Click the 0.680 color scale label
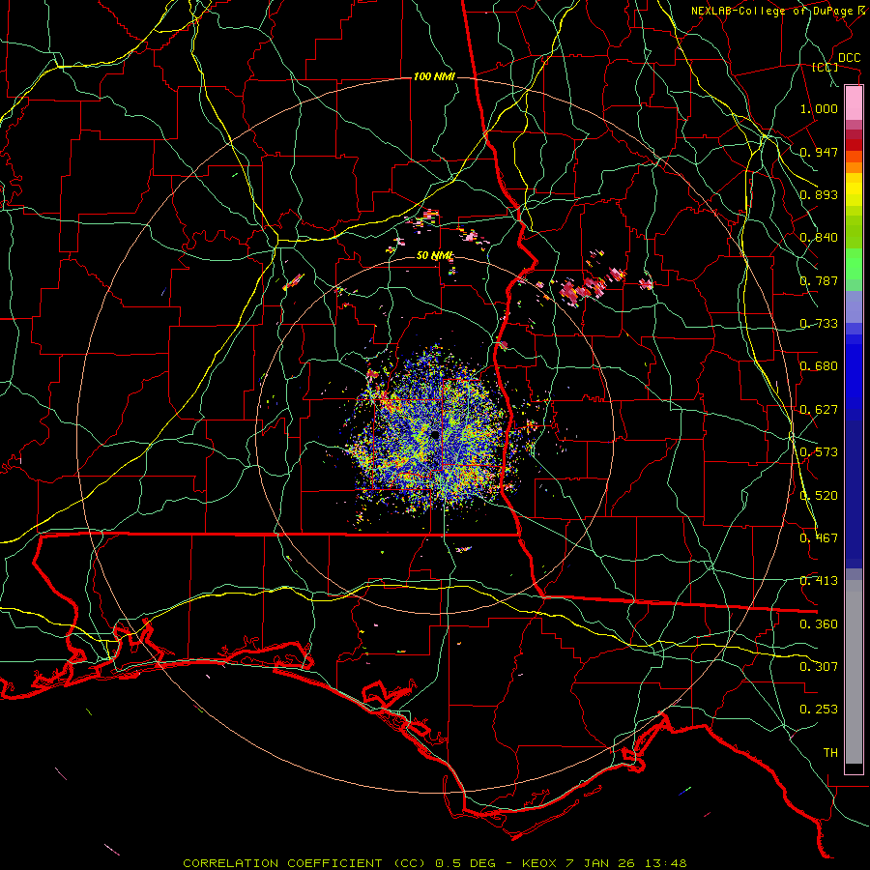870x870 pixels. tap(819, 366)
